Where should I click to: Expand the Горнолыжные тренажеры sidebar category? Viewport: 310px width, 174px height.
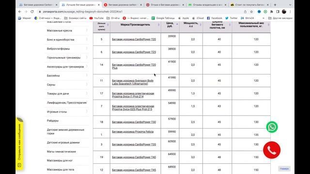coord(87,58)
